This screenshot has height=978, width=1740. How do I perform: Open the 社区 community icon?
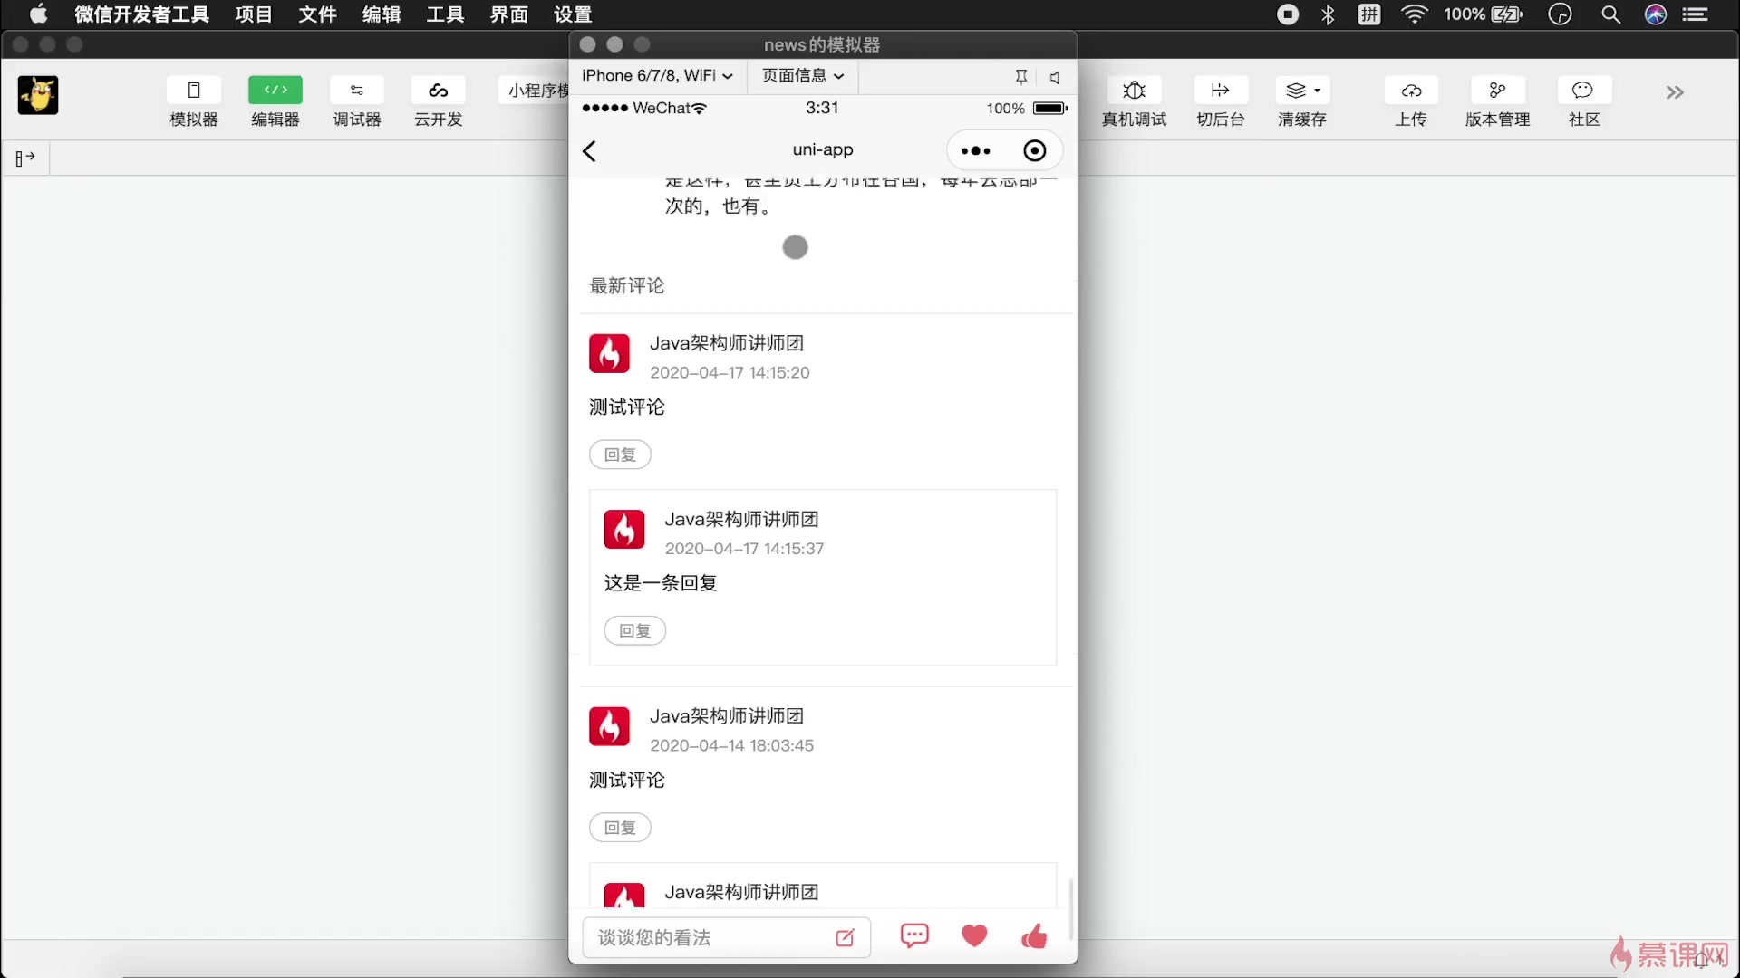(x=1583, y=91)
